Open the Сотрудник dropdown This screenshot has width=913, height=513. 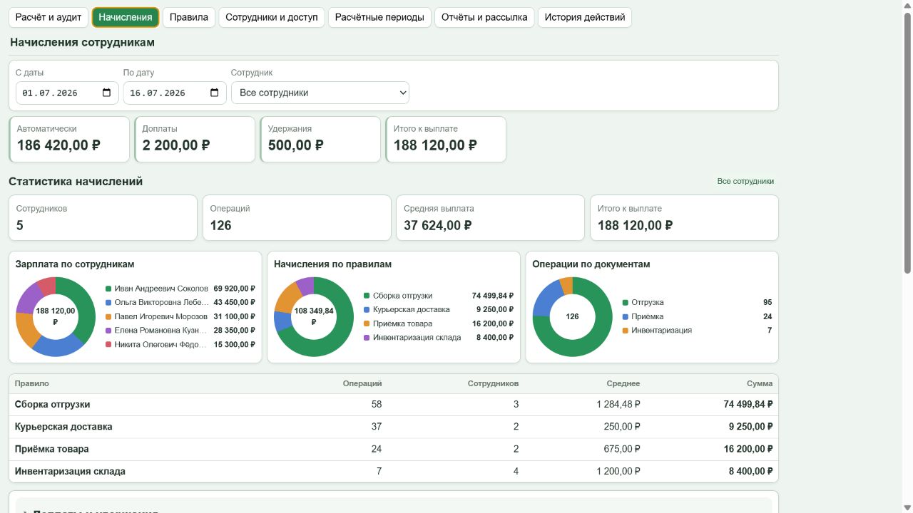click(x=320, y=93)
